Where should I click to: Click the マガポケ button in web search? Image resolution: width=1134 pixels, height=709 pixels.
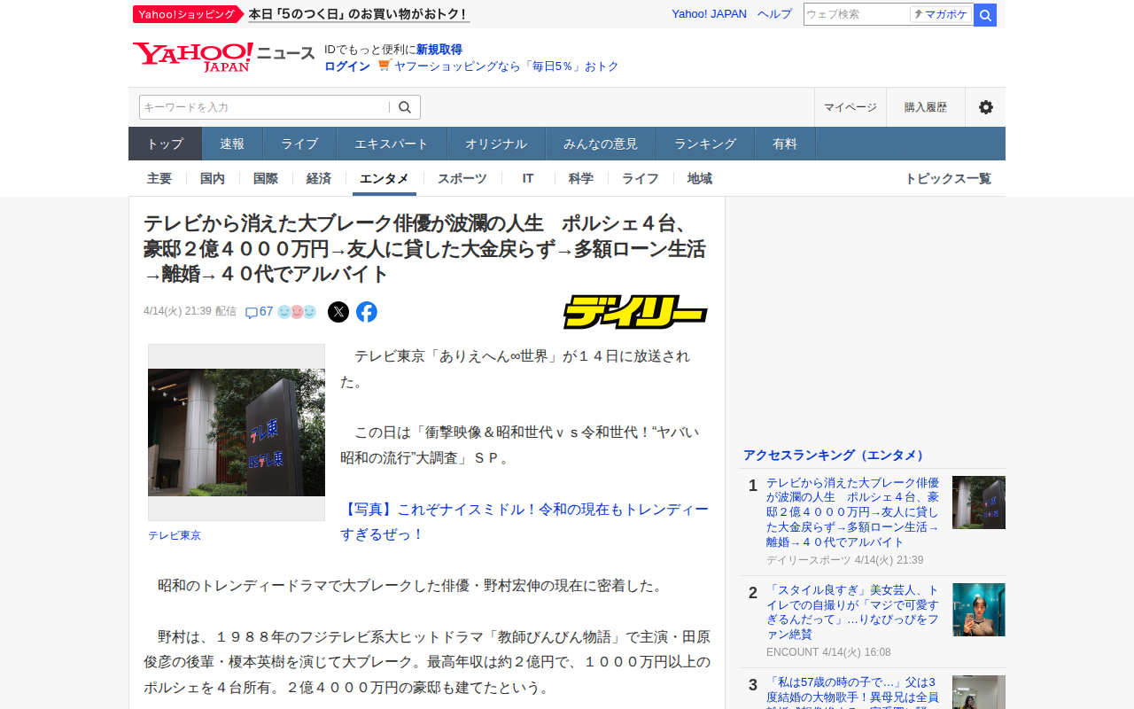pyautogui.click(x=941, y=15)
